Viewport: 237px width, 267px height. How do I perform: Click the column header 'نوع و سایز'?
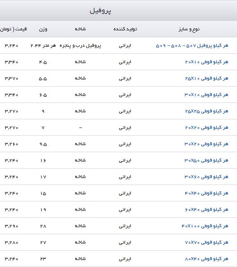[x=189, y=29]
